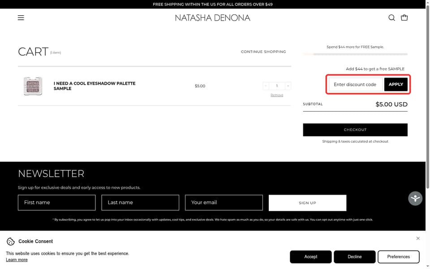
Task: Open cookie Preferences
Action: point(399,257)
